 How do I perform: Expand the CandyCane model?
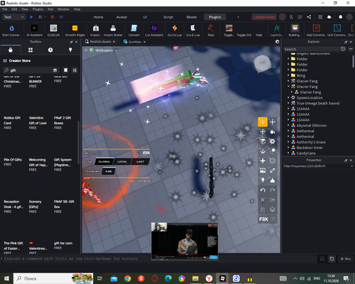point(288,153)
